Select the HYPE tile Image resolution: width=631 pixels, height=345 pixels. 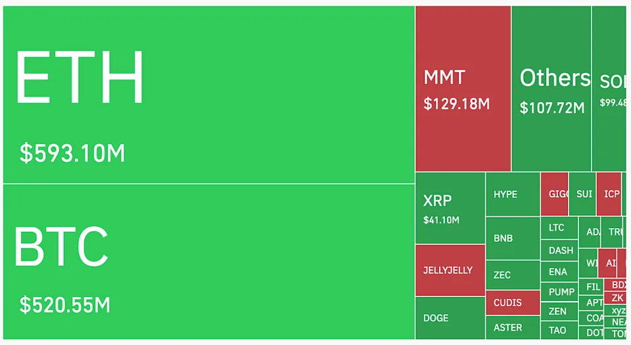tap(513, 195)
